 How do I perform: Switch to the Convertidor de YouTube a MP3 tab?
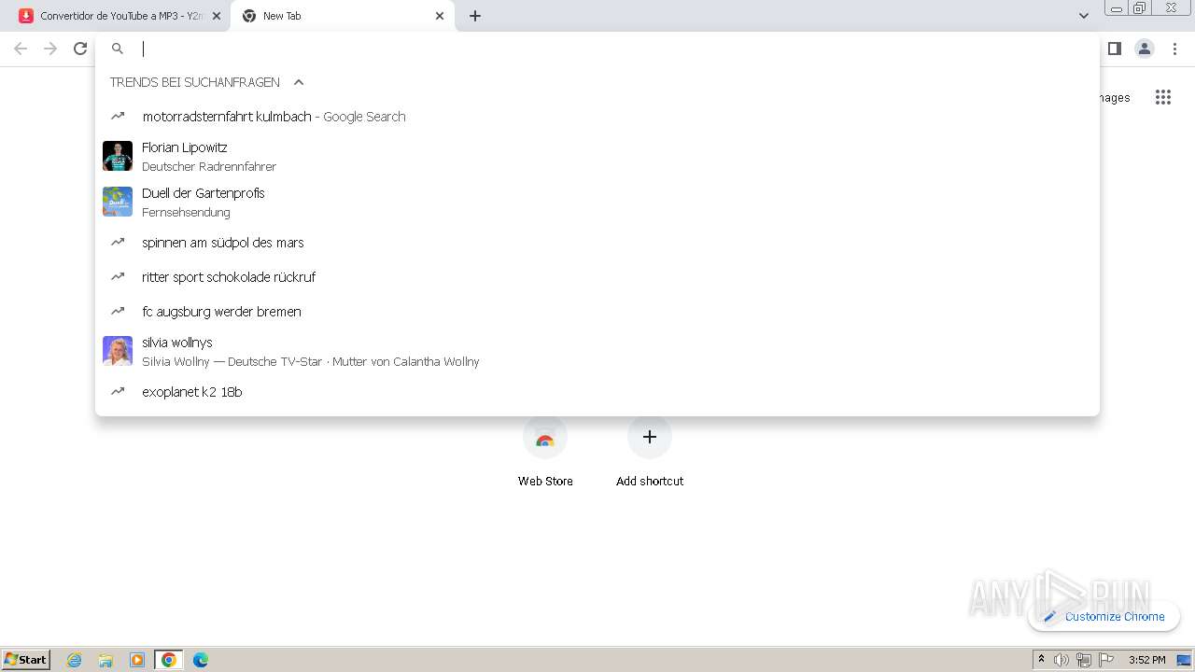(119, 16)
